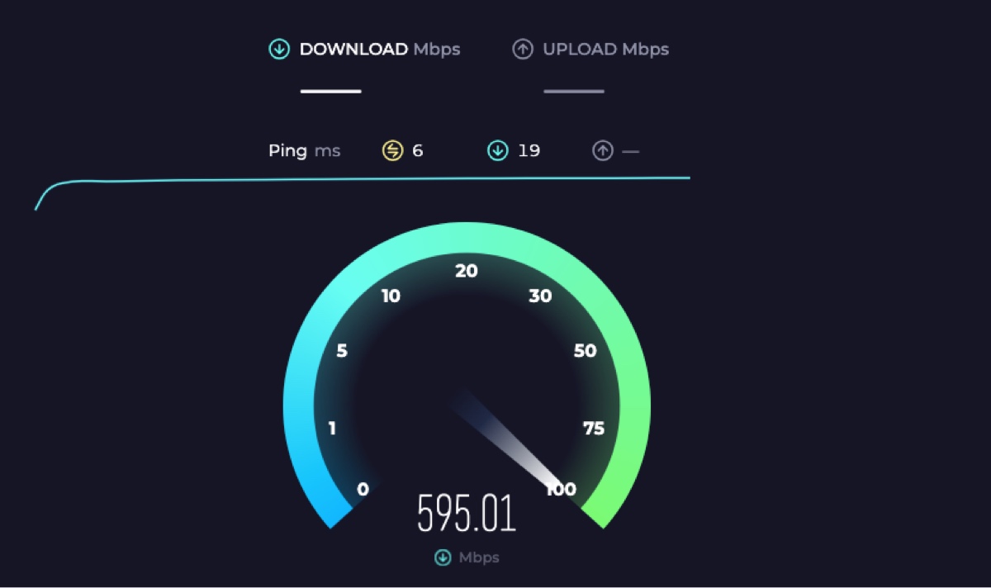Click the gray underline beneath UPLOAD

coord(574,91)
